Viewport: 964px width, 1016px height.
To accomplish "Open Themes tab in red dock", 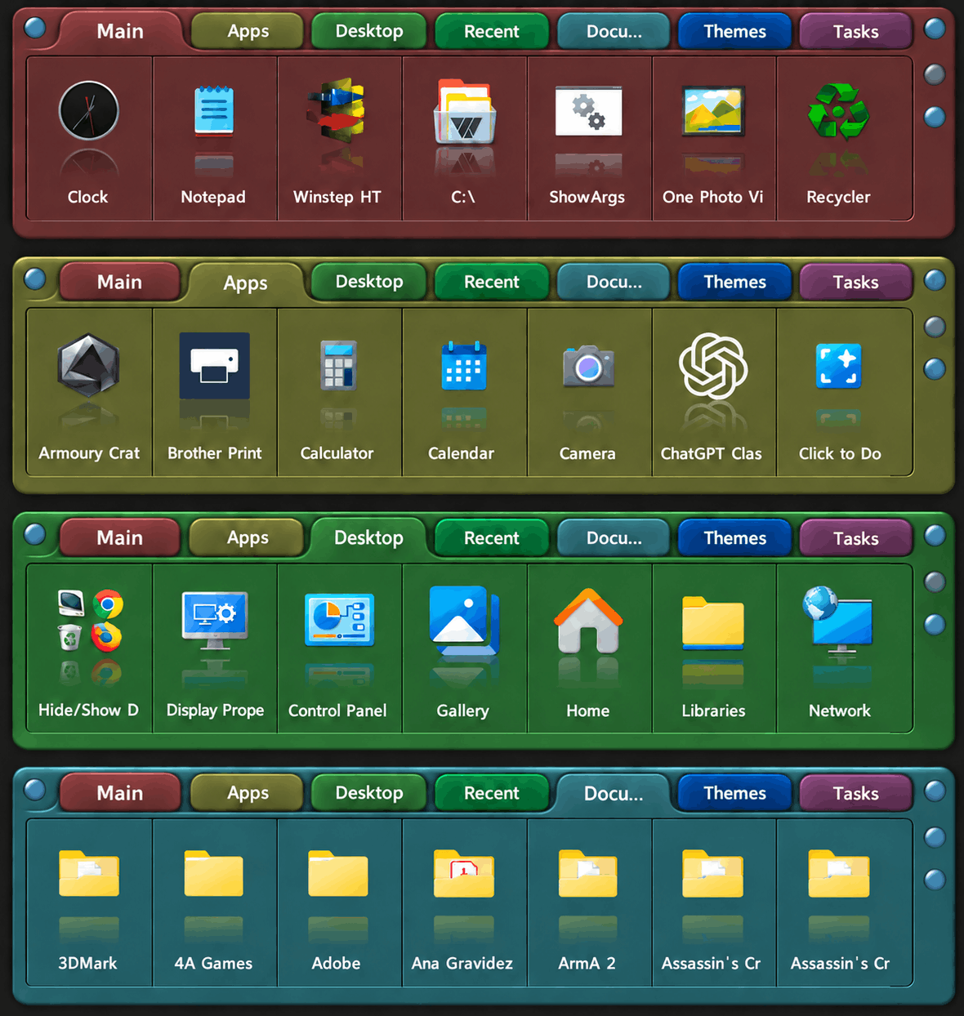I will [x=734, y=32].
